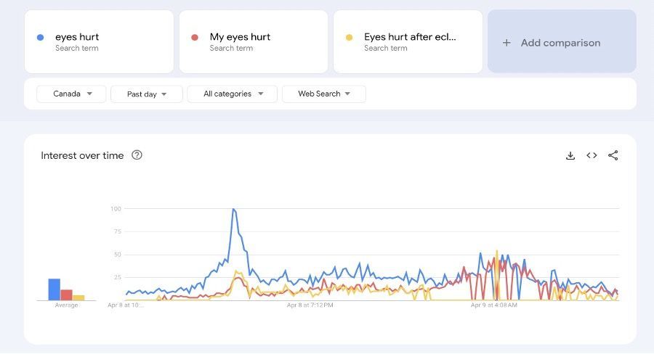Select the red average bar
The width and height of the screenshot is (654, 354).
[x=66, y=295]
